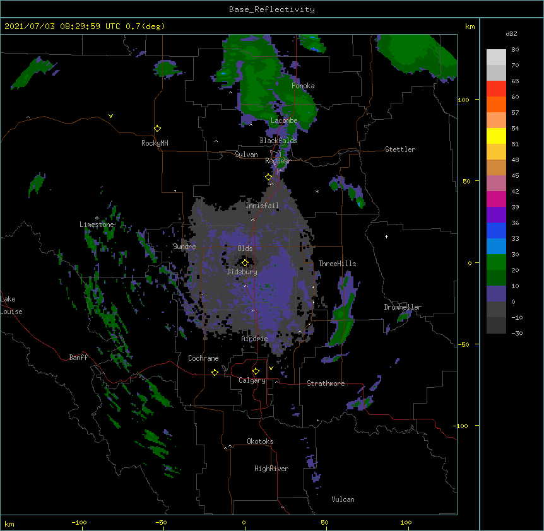
Task: Click the Okotoks city label
Action: pos(260,441)
